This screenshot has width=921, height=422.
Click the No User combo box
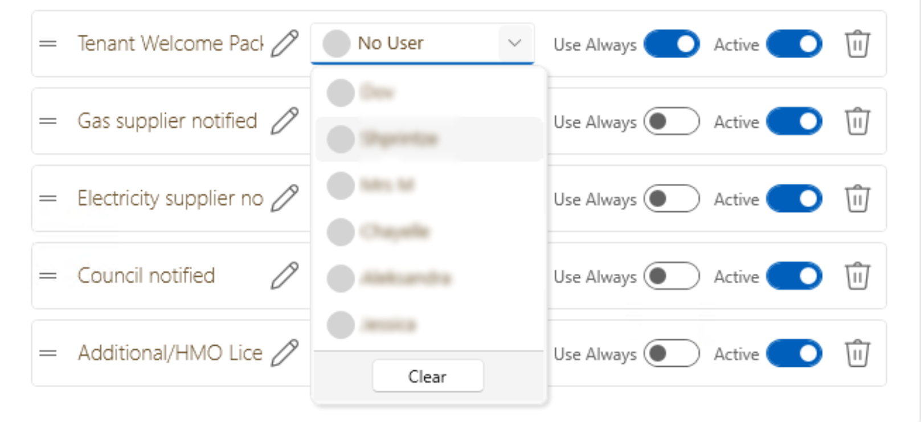(410, 43)
